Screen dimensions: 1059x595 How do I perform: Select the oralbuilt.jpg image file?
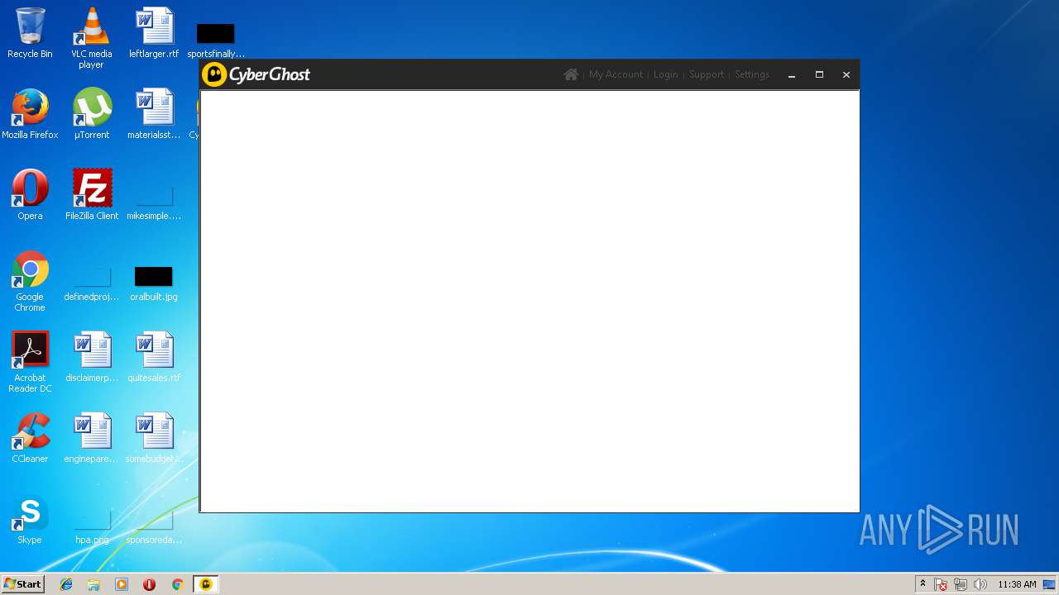[154, 283]
